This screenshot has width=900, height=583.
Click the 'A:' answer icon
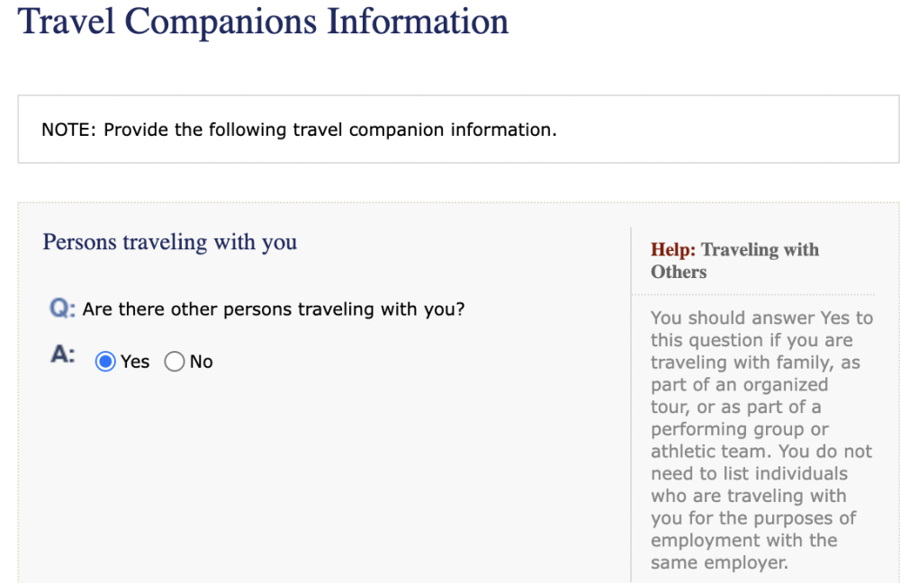pyautogui.click(x=63, y=354)
